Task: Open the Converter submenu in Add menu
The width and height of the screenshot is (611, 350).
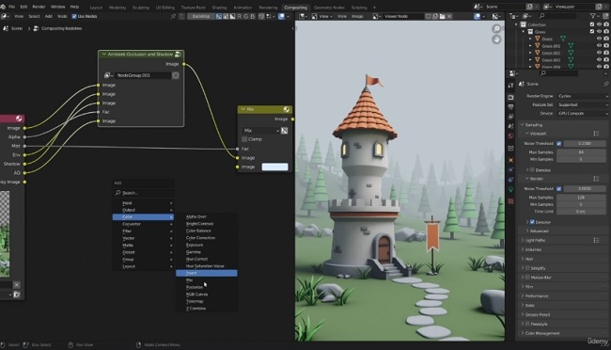Action: click(143, 224)
